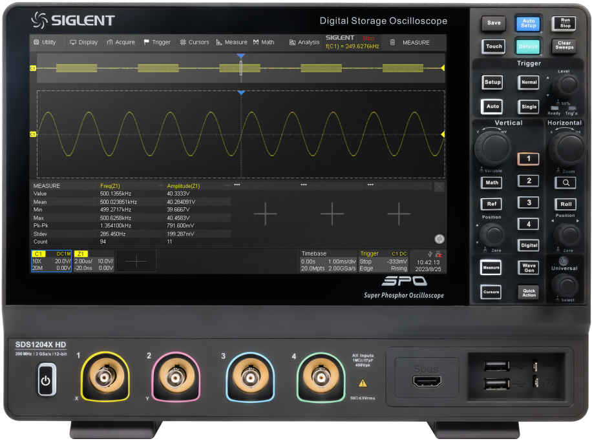Toggle the Roll mode button

(566, 204)
